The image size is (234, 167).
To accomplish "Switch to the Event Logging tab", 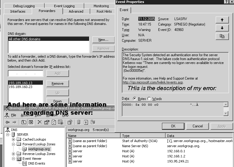I will [x=64, y=6].
